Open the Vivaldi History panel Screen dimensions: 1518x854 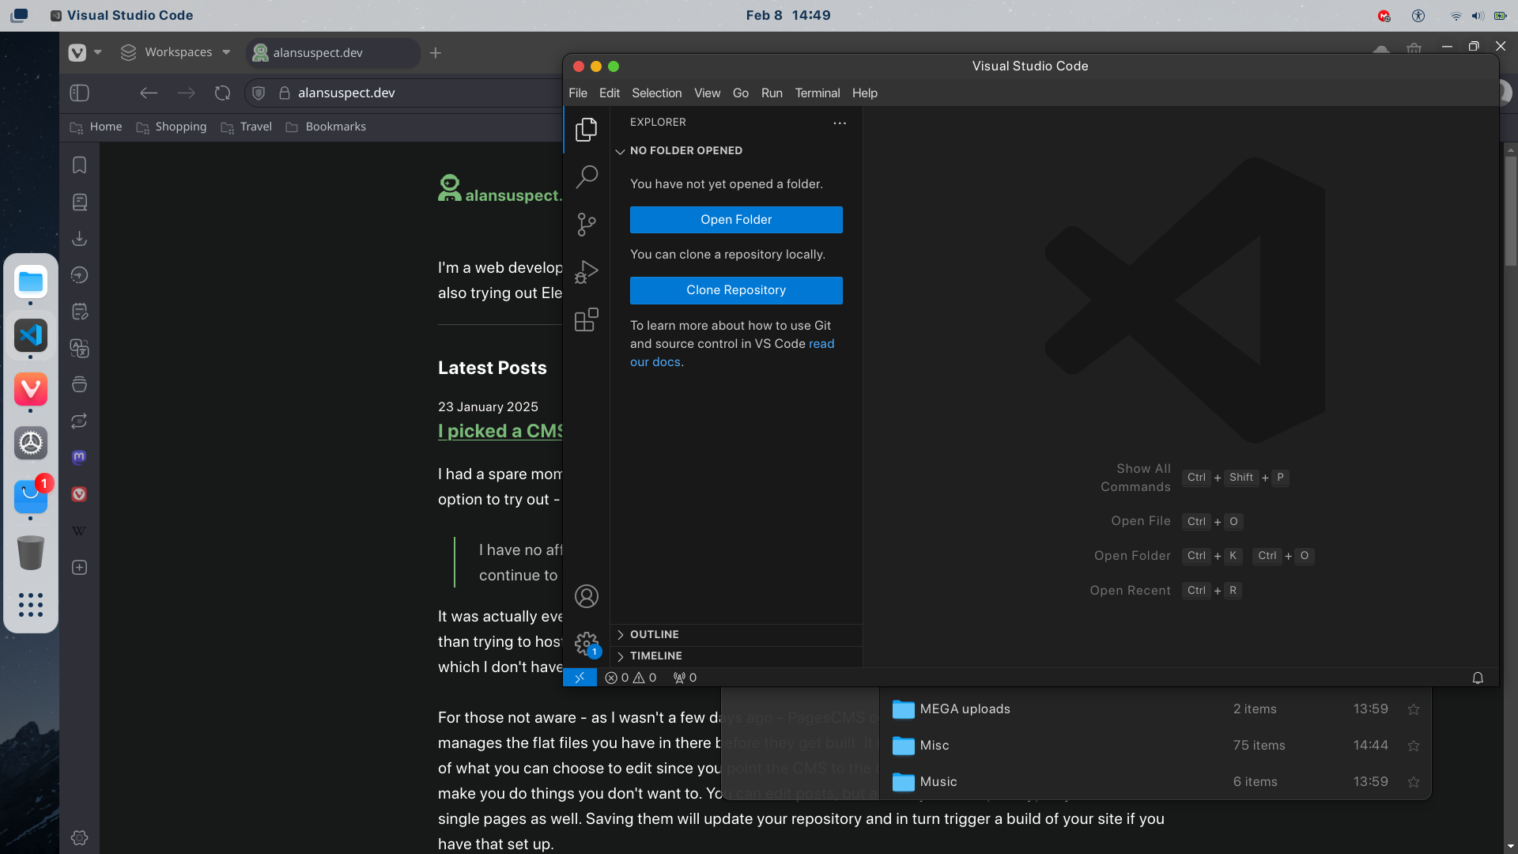pos(79,275)
